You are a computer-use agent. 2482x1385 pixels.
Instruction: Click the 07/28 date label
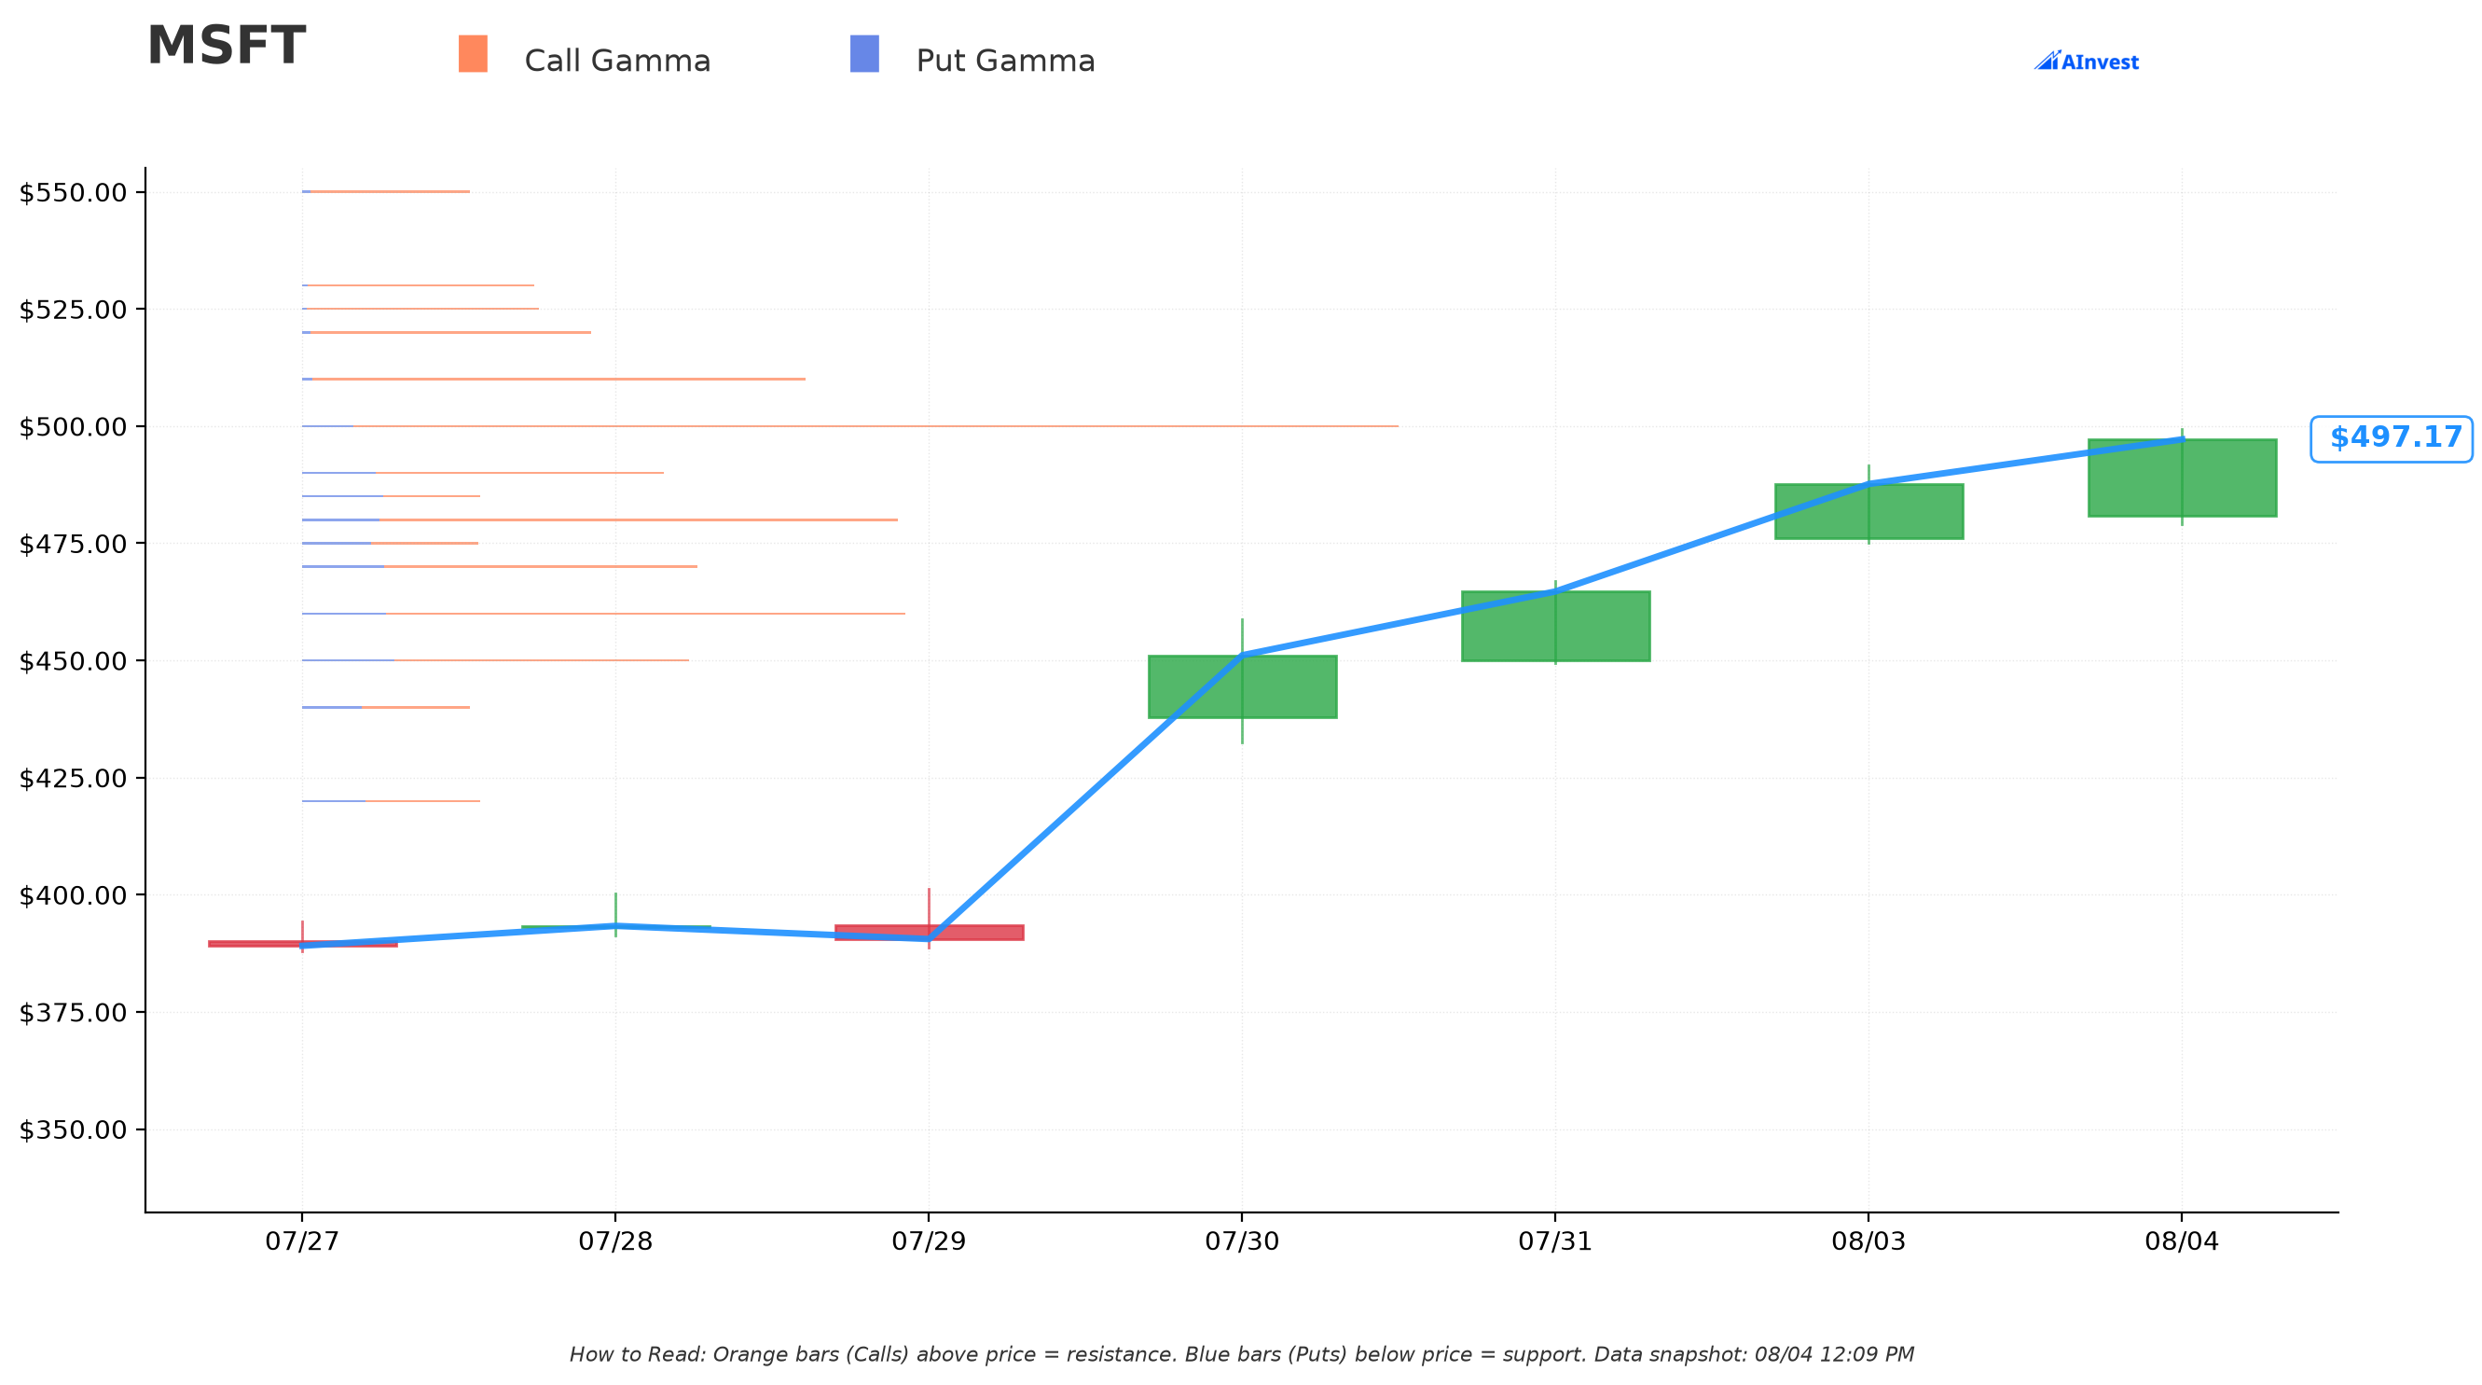point(615,1241)
